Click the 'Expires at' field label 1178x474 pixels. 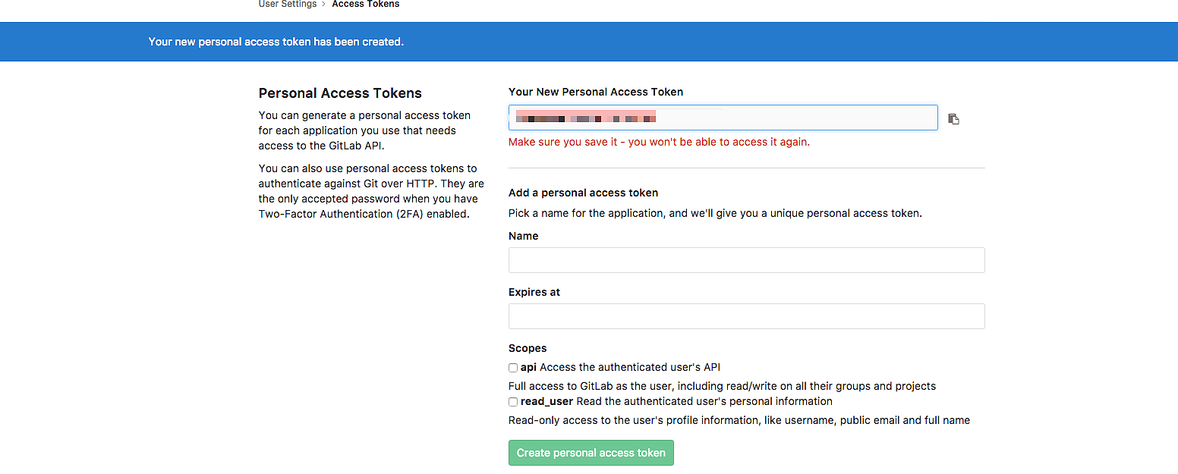(x=534, y=292)
